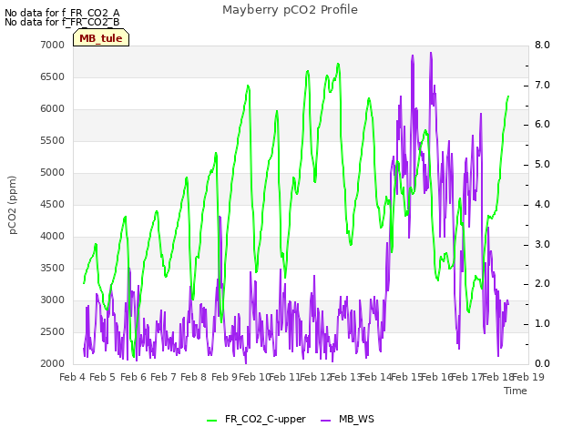
Task: Click the Feb 4 date tick label
Action: pyautogui.click(x=73, y=378)
